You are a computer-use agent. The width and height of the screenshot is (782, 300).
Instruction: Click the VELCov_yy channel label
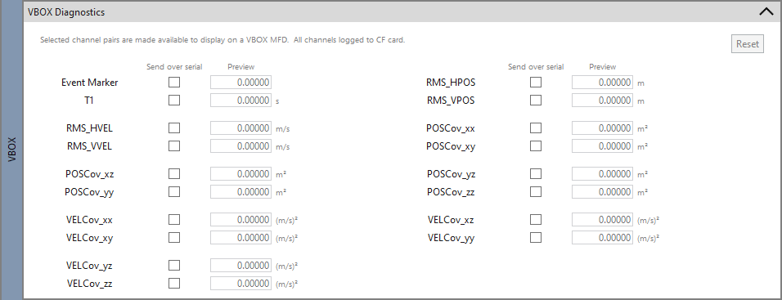451,238
